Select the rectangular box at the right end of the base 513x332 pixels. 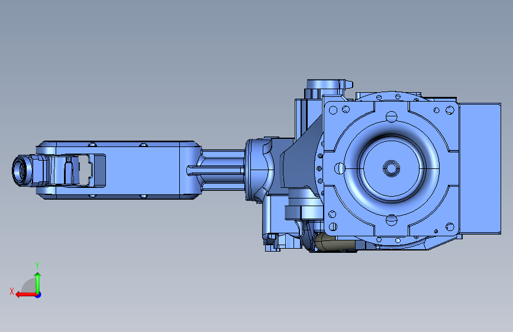point(480,168)
